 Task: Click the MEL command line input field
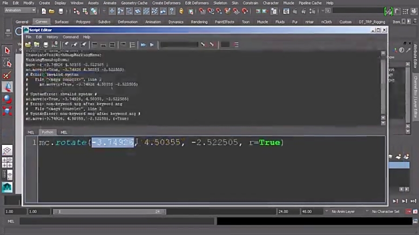pyautogui.click(x=117, y=221)
